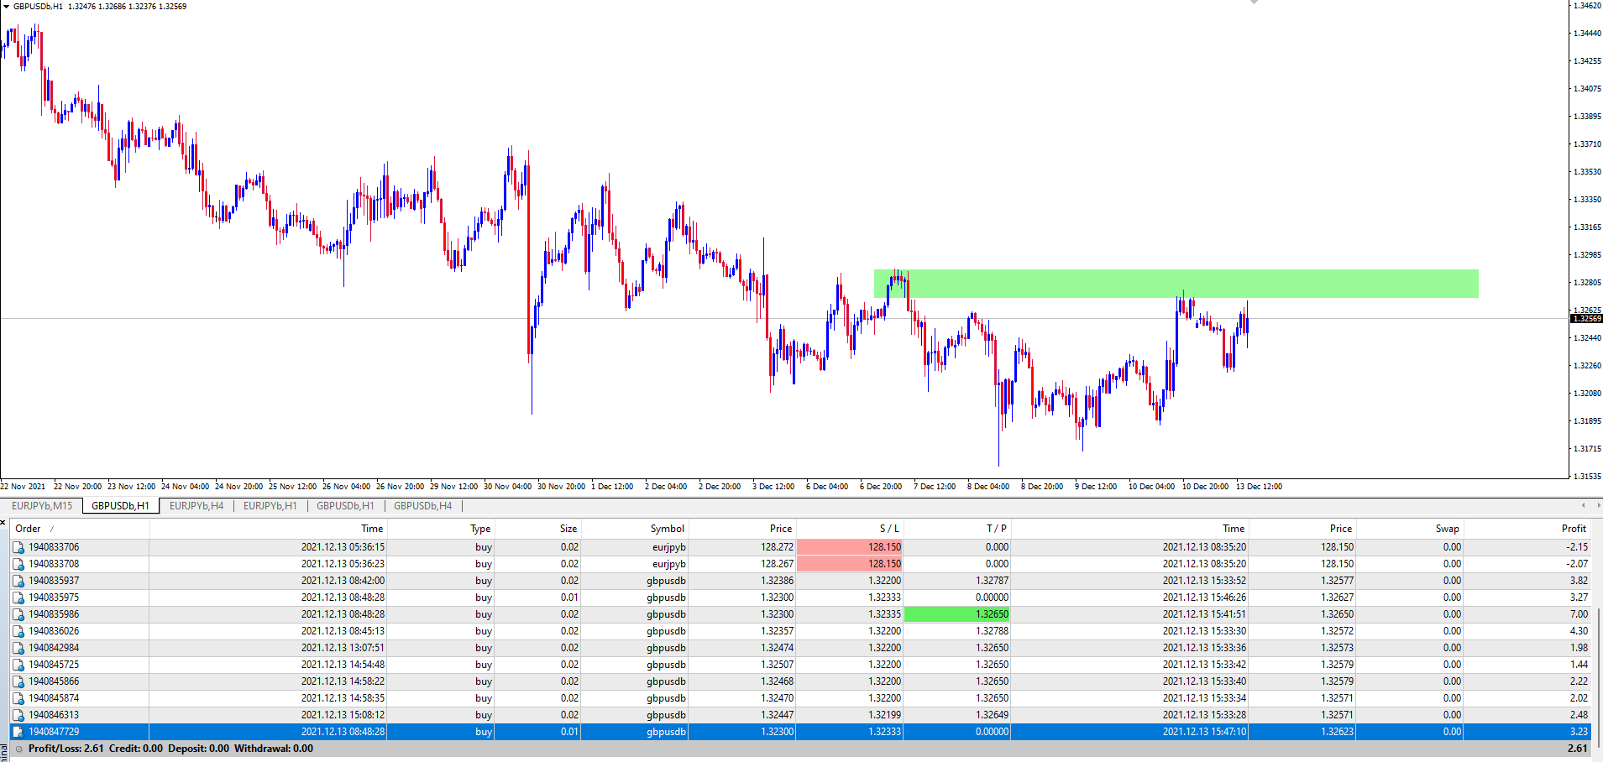This screenshot has width=1603, height=762.
Task: Click profit value -2.15
Action: 1576,547
